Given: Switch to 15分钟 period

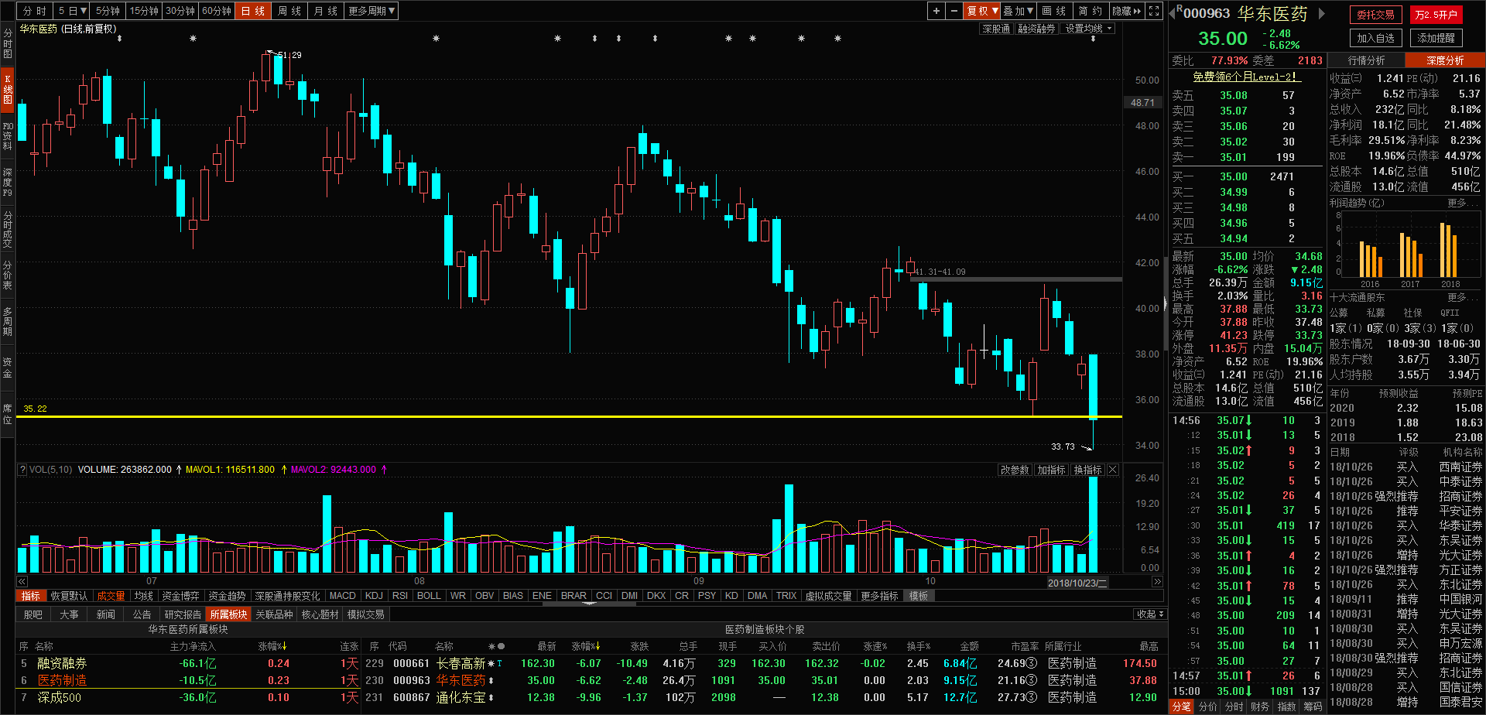Looking at the screenshot, I should coord(144,11).
